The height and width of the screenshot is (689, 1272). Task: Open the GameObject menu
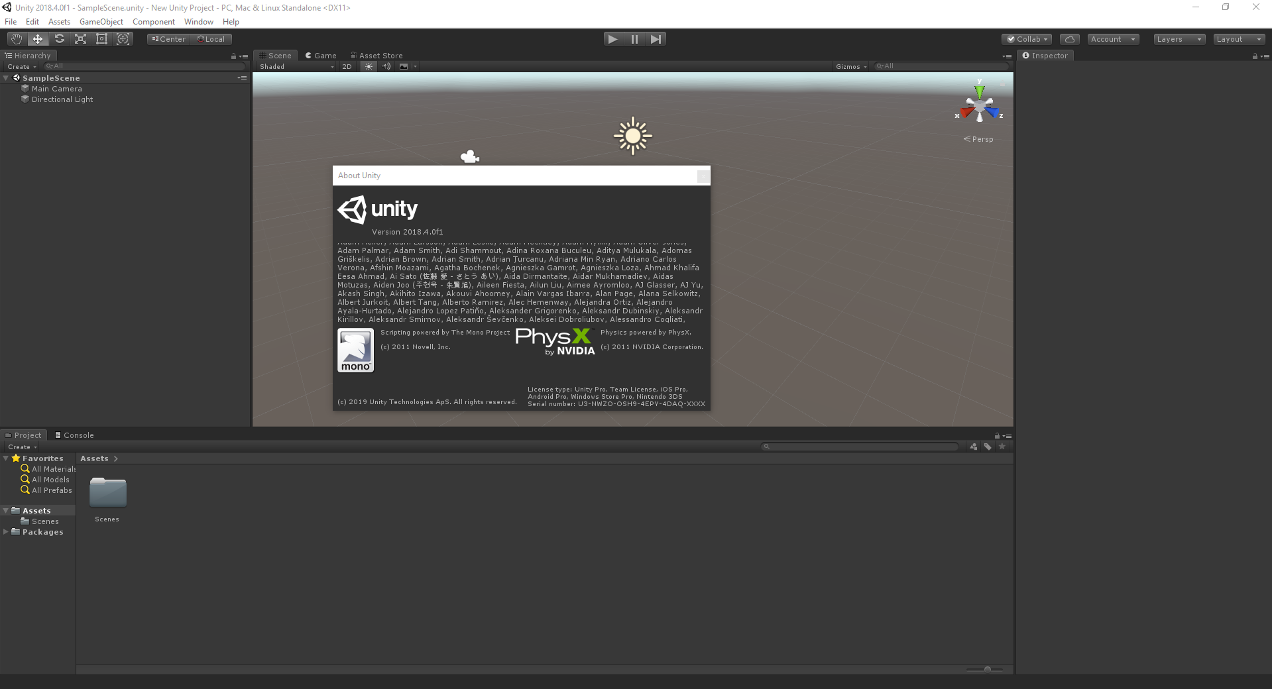(x=101, y=22)
